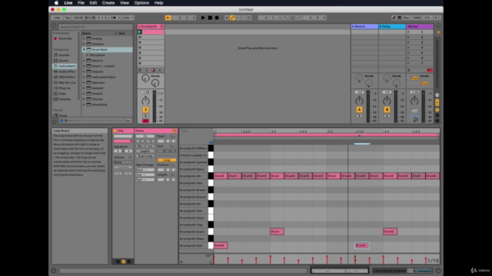Click the transport Stop button
The image size is (492, 276).
[x=210, y=18]
